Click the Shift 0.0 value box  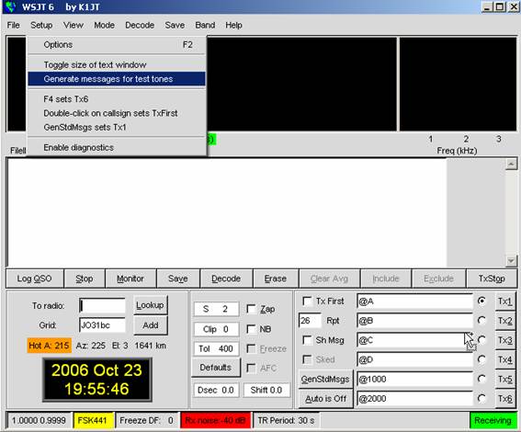point(266,390)
